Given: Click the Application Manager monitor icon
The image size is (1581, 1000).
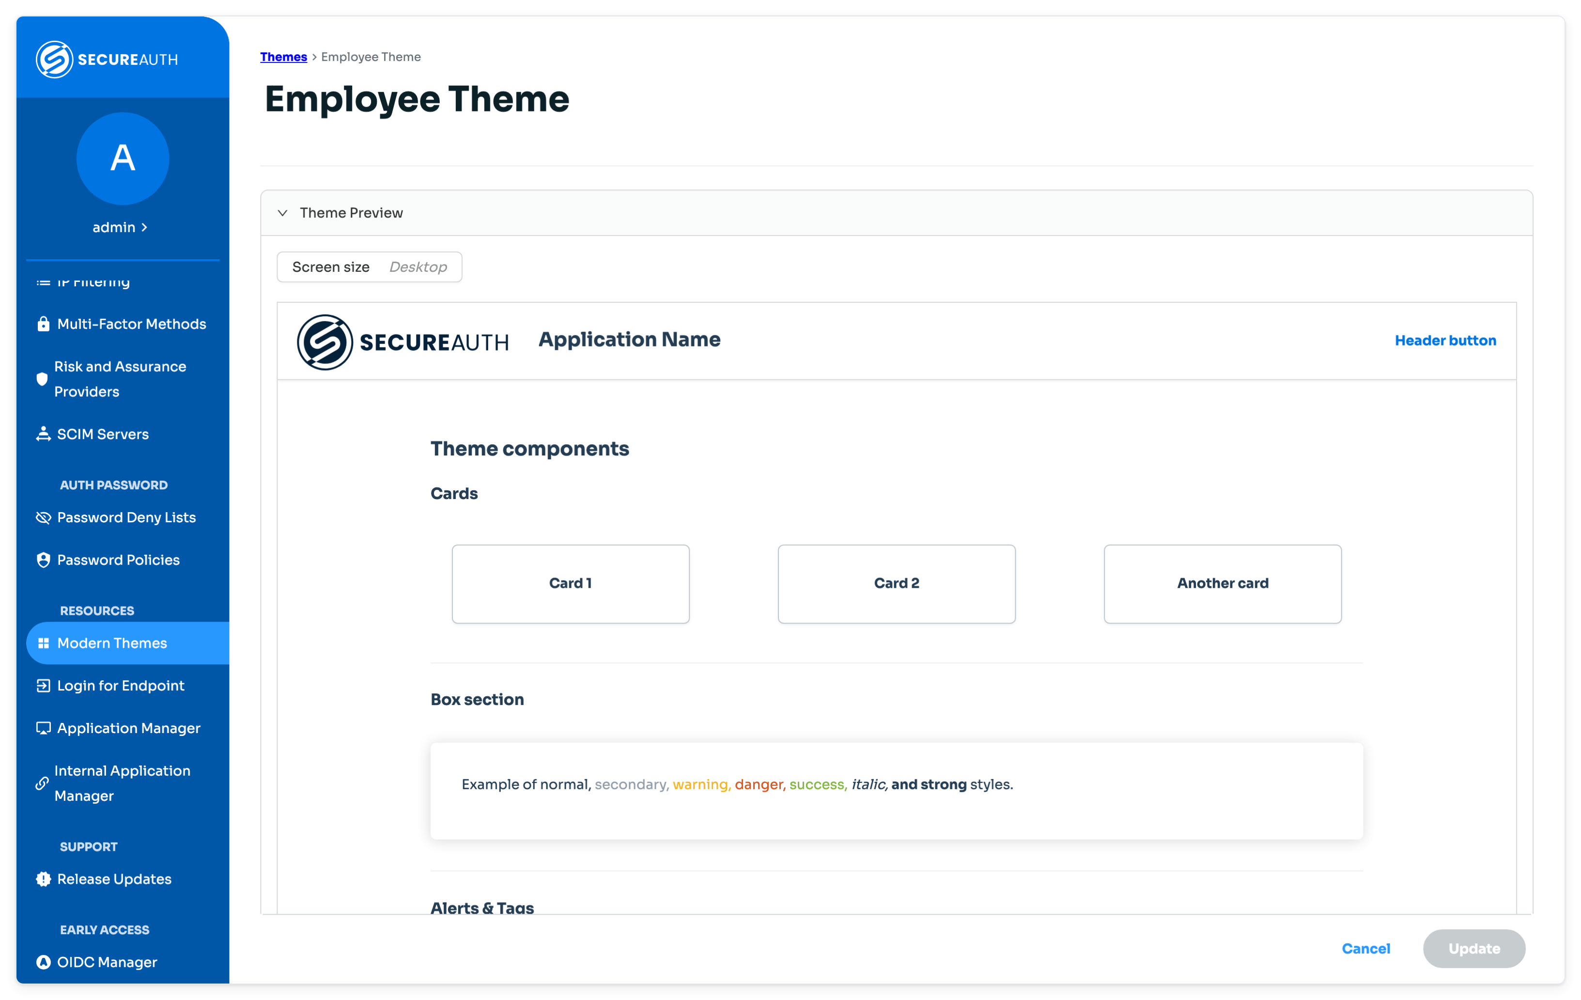Looking at the screenshot, I should [43, 728].
